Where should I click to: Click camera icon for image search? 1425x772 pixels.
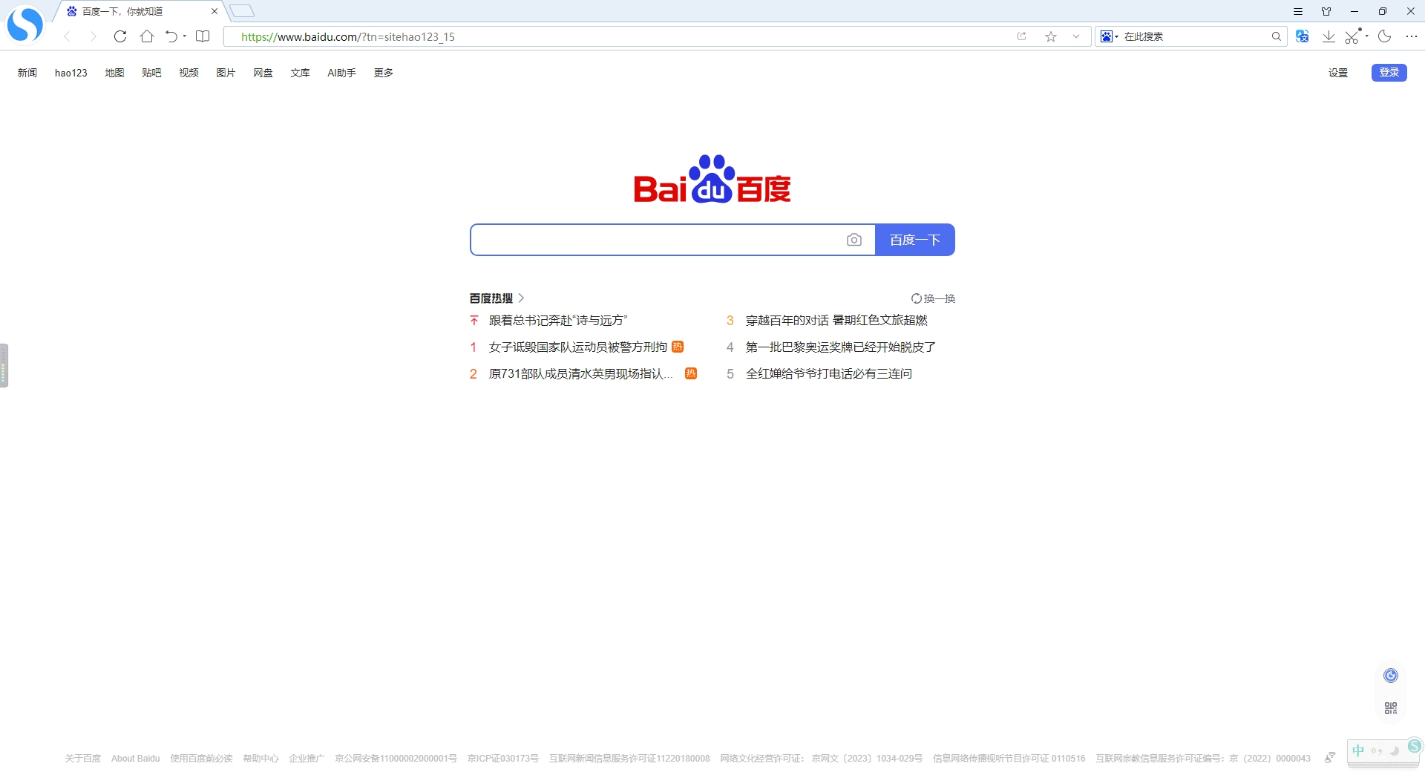coord(854,239)
